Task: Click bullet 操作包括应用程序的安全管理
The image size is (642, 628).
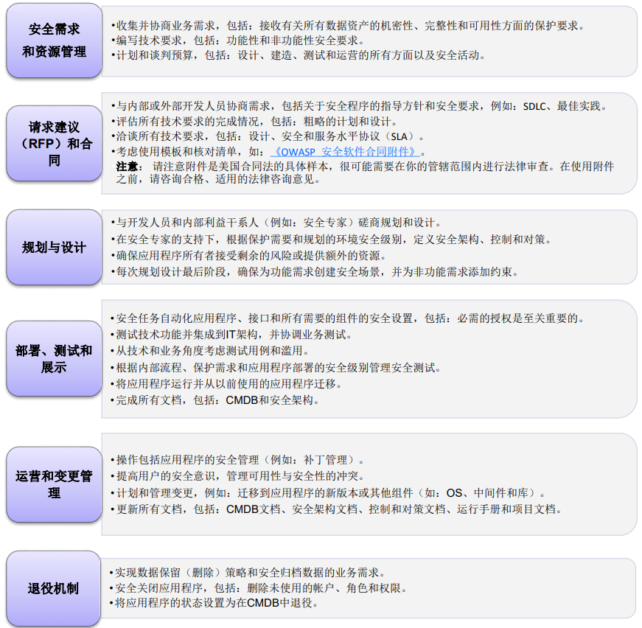Action: click(237, 460)
